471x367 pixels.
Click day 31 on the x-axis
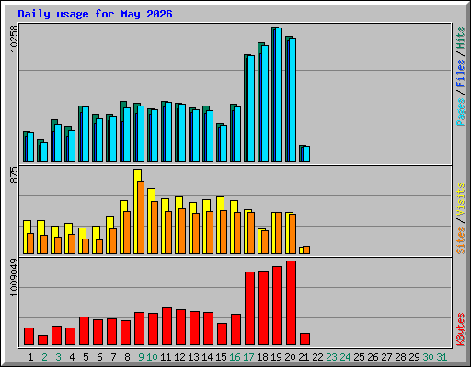(x=442, y=357)
